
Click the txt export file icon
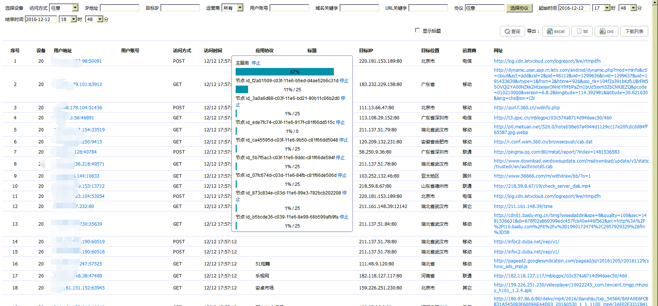pyautogui.click(x=579, y=31)
